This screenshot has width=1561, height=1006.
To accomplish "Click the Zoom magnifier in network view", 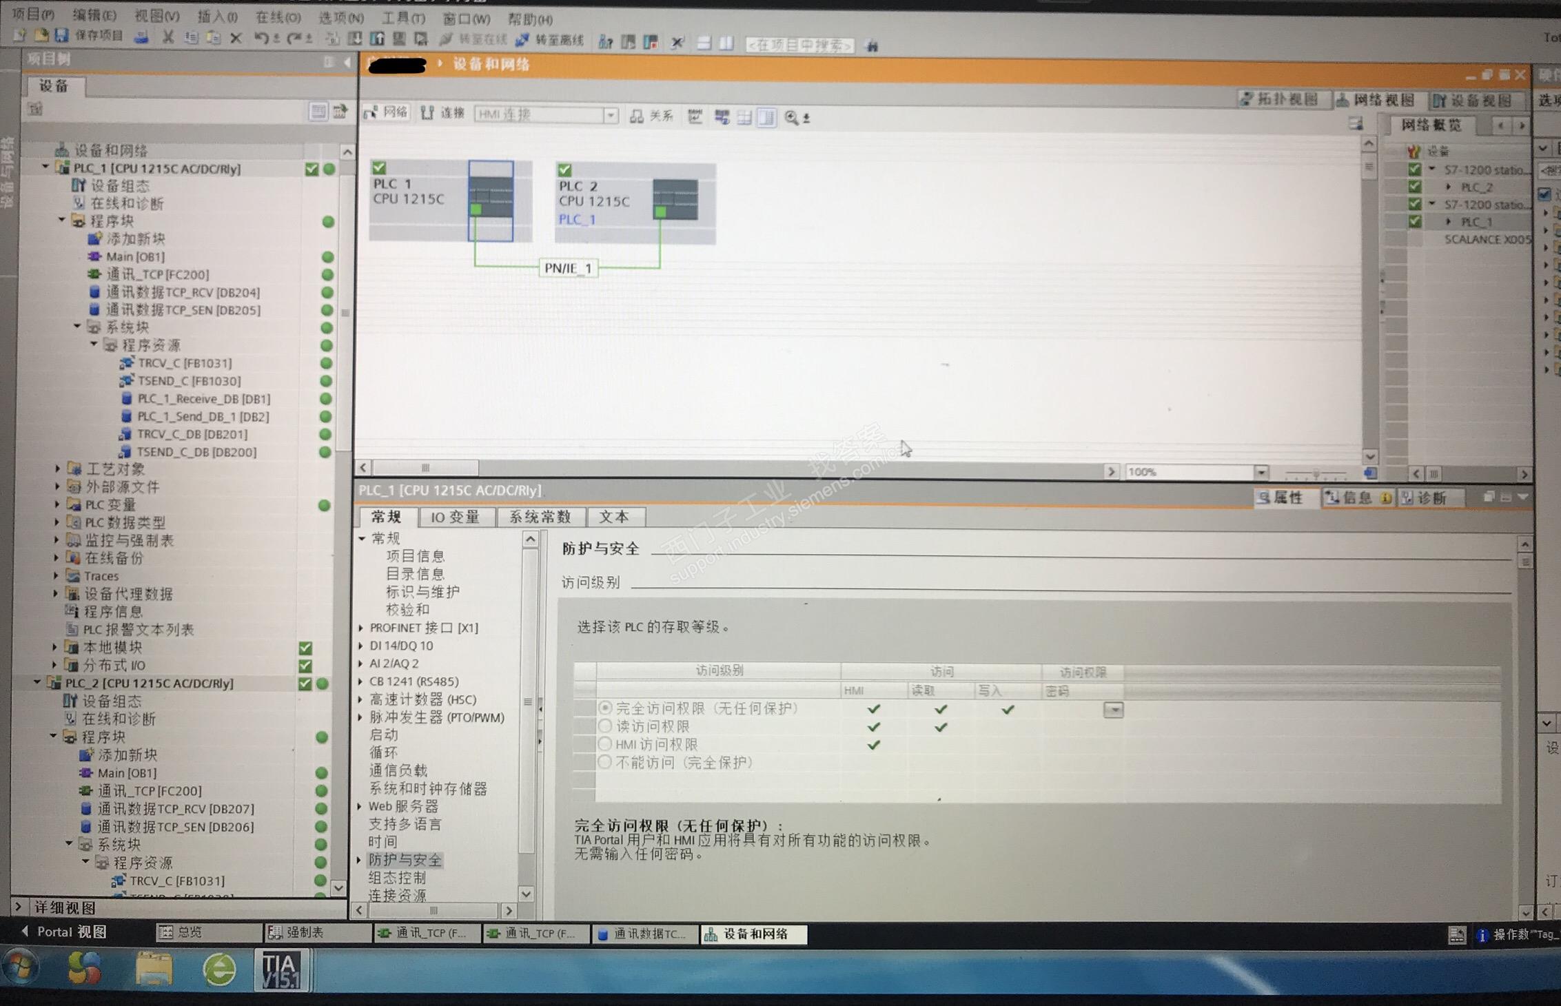I will tap(791, 118).
